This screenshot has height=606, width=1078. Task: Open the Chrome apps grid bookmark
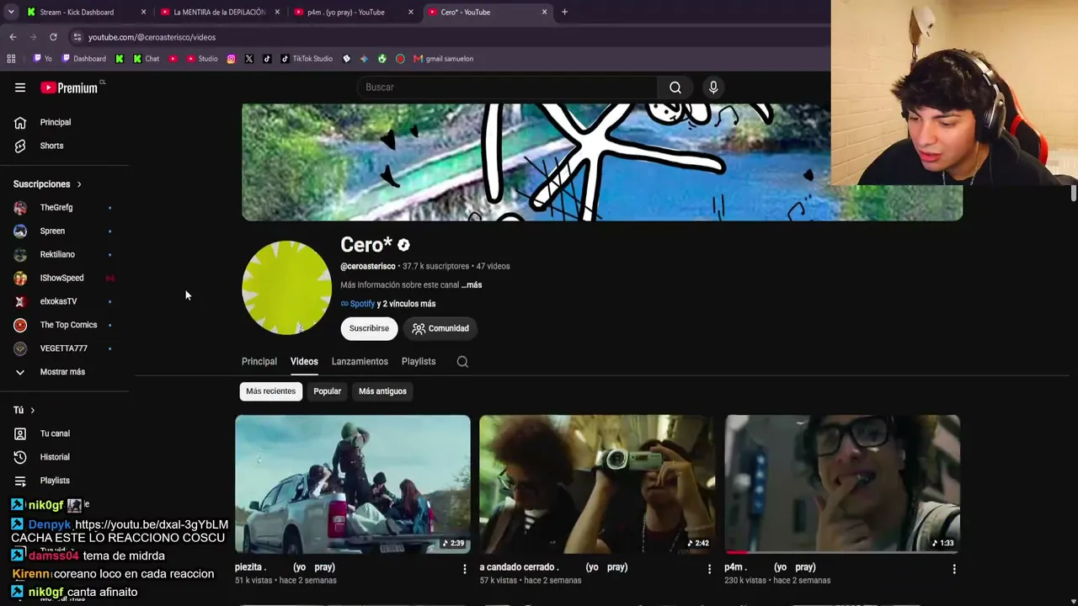point(11,59)
